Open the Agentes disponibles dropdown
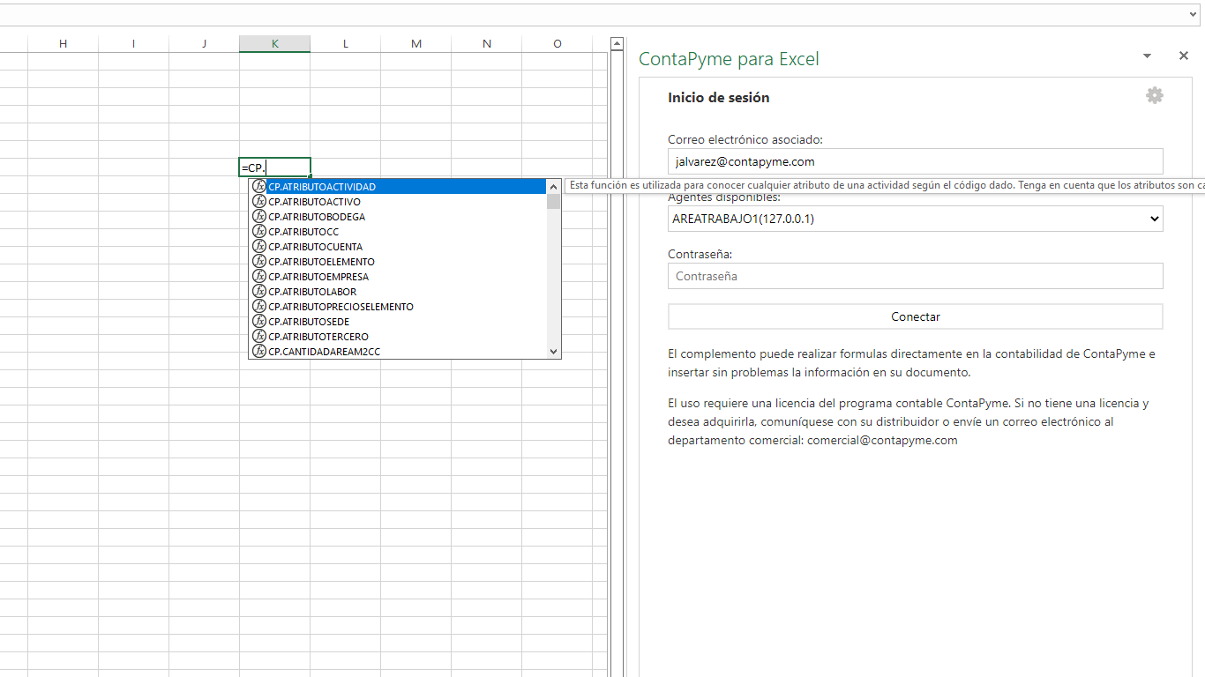The image size is (1205, 677). coord(915,219)
